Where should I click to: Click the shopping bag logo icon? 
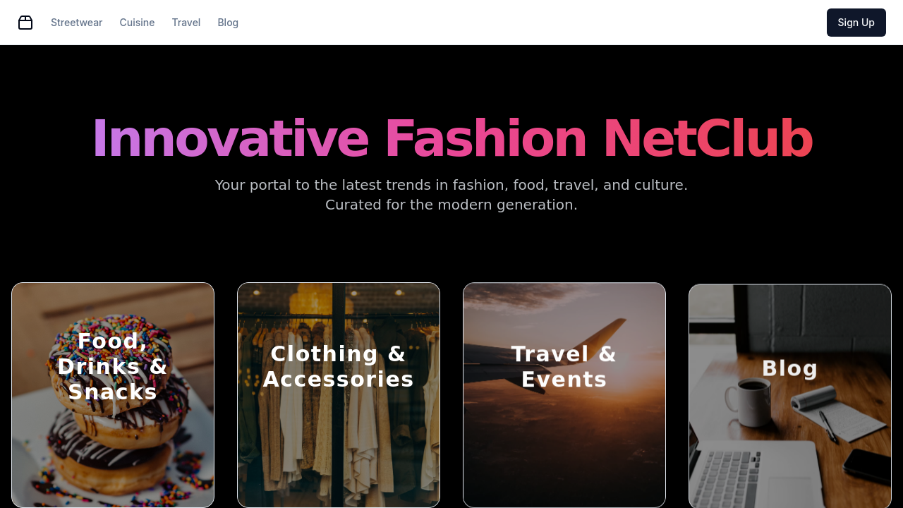pyautogui.click(x=25, y=22)
